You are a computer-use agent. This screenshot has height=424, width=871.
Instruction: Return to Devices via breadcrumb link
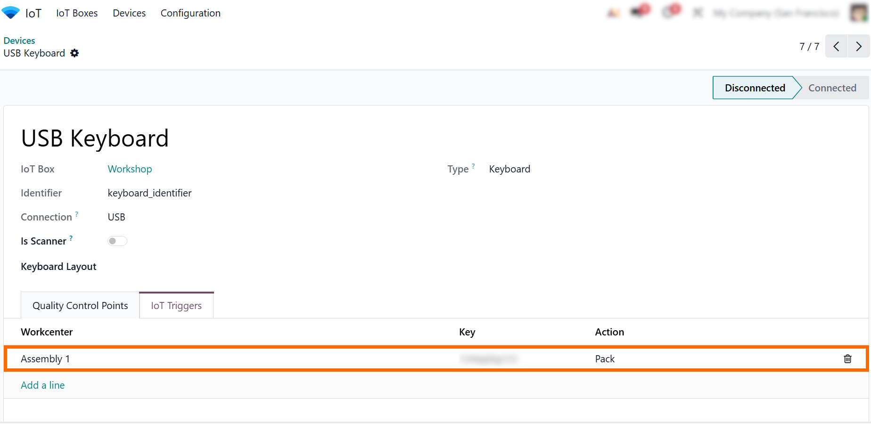click(x=19, y=41)
